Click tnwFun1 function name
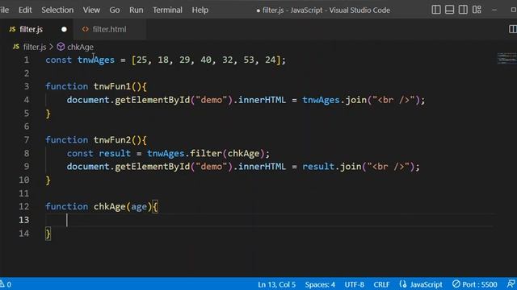The width and height of the screenshot is (517, 290). [x=112, y=86]
